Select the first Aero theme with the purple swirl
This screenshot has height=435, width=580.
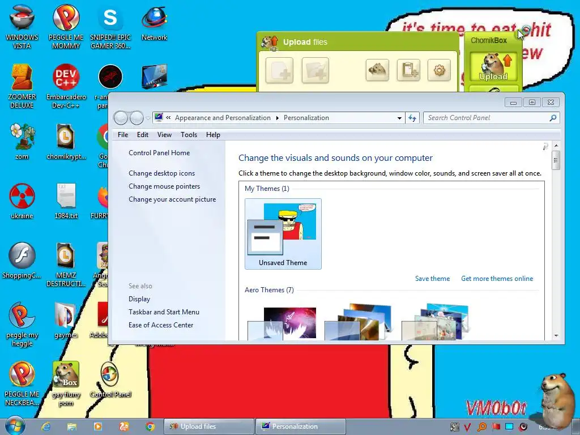coord(283,322)
